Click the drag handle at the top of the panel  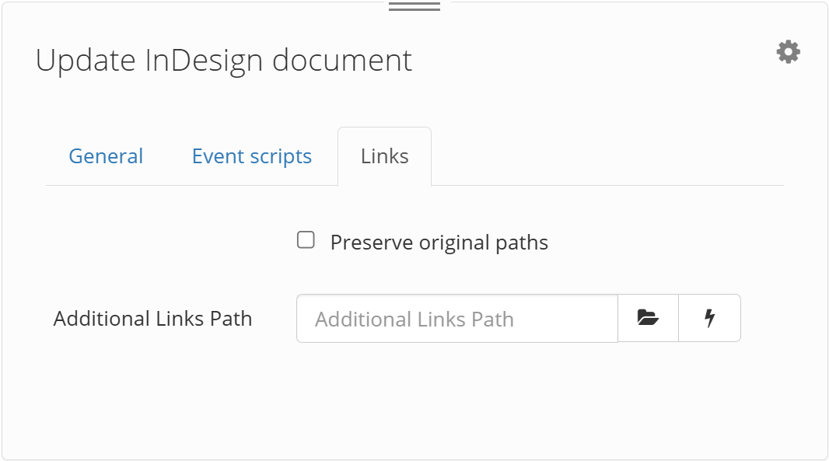click(413, 5)
